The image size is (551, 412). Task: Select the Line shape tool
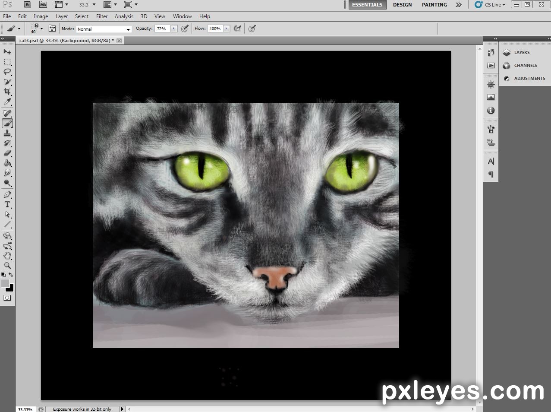tap(7, 224)
